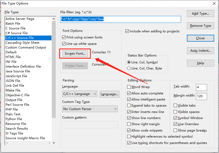Open the Language dropdown for C/C++ Language
219x153 pixels.
(x=80, y=94)
